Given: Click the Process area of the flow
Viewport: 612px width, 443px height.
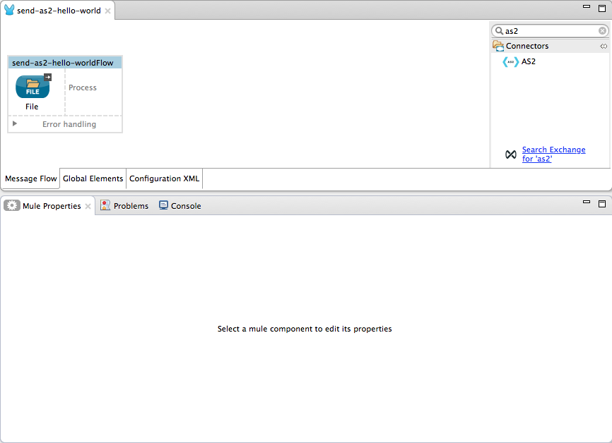Looking at the screenshot, I should (83, 87).
